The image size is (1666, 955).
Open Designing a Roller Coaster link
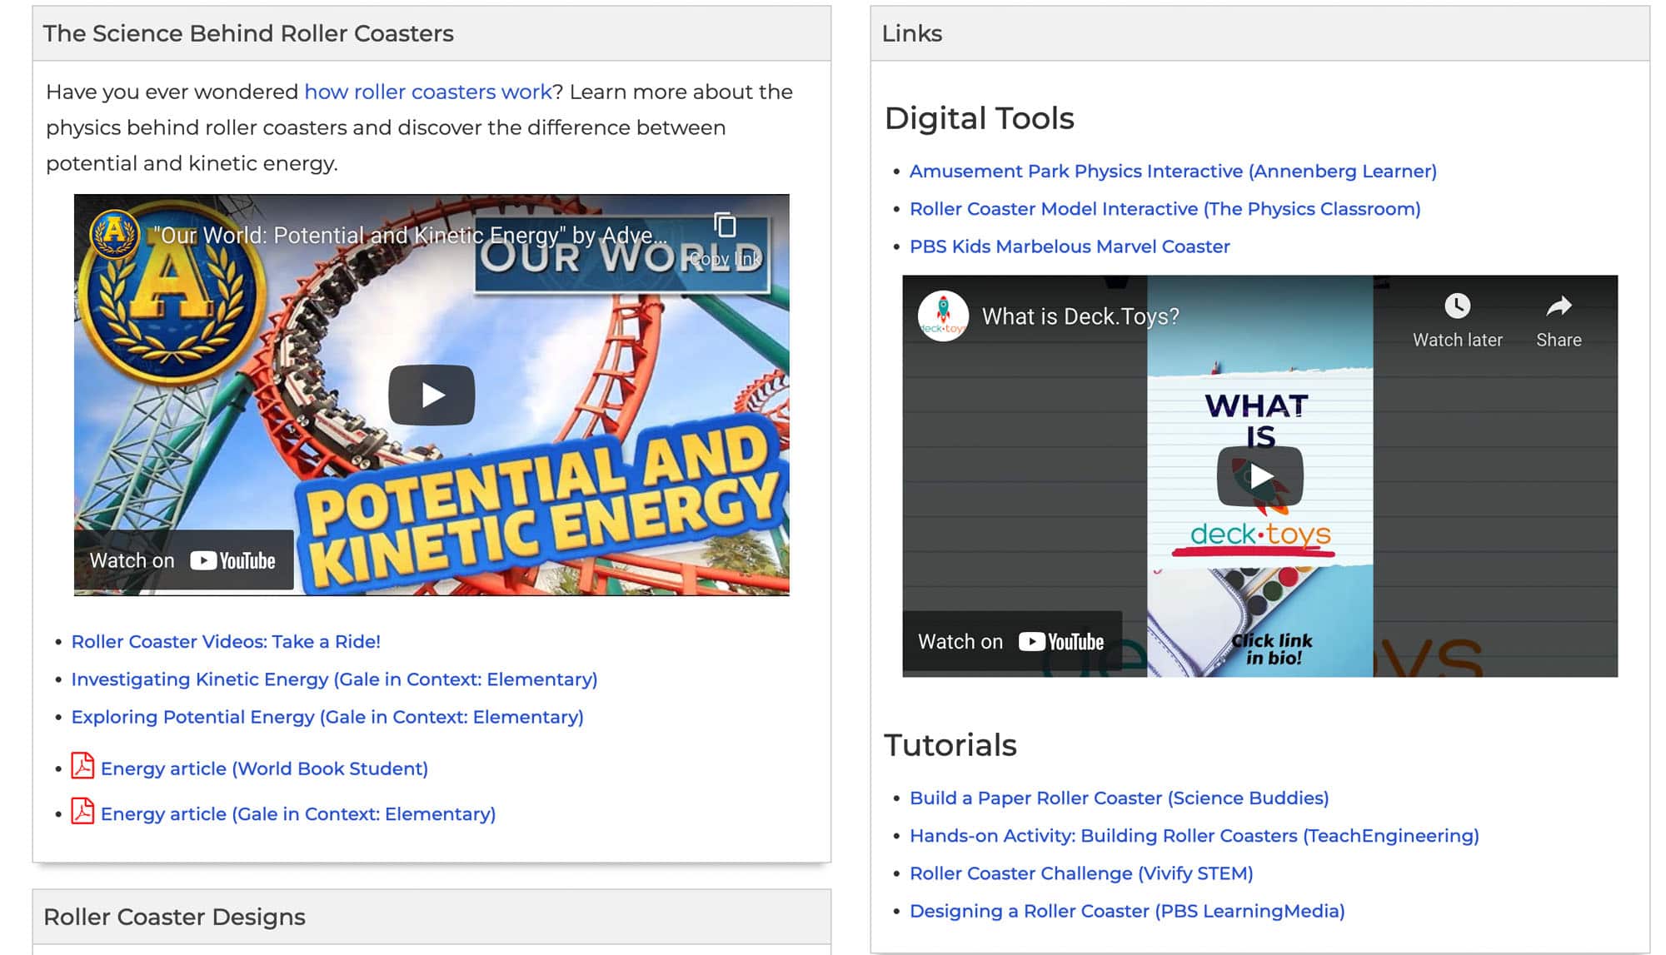tap(1127, 911)
